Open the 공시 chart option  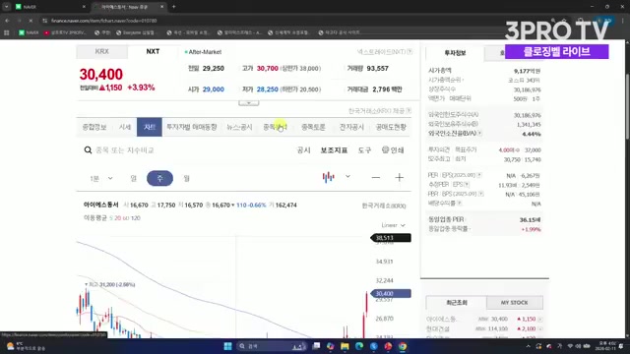303,150
